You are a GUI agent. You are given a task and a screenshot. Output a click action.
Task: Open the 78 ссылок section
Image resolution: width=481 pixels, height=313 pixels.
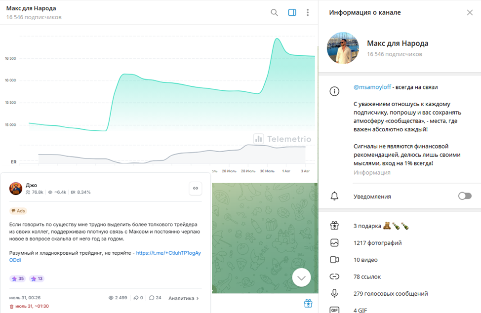pos(367,276)
